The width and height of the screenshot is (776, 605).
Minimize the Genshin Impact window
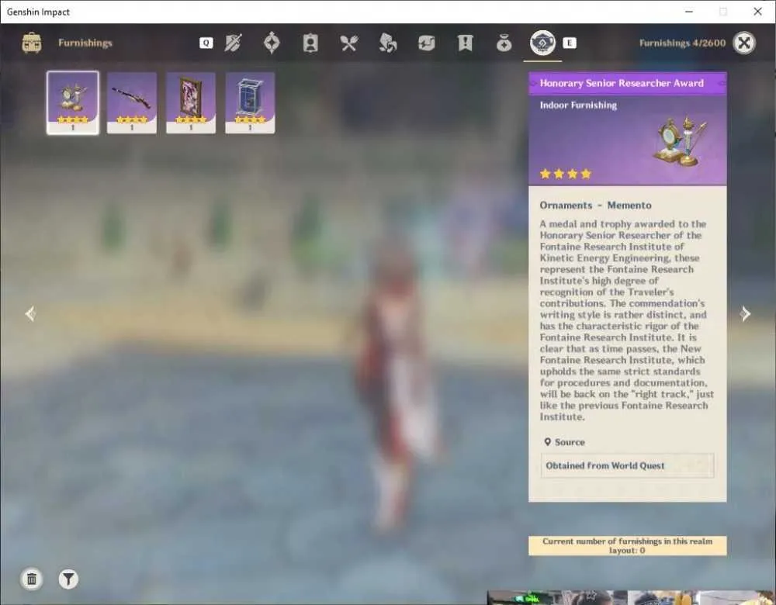[x=689, y=12]
